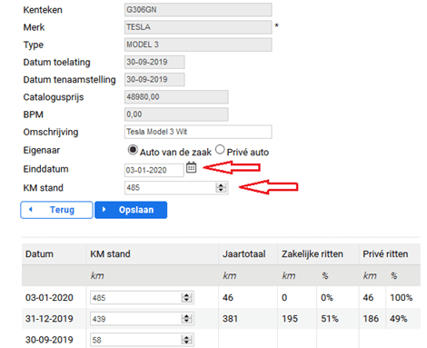Screen dimensions: 427x348
Task: Click the Jaartotaal column header
Action: [x=244, y=254]
